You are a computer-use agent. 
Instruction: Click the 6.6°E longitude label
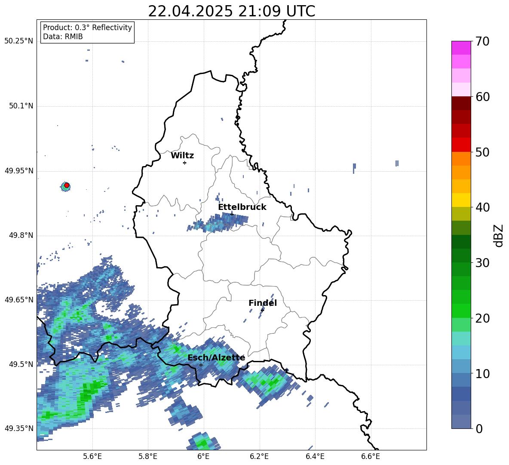pyautogui.click(x=371, y=456)
